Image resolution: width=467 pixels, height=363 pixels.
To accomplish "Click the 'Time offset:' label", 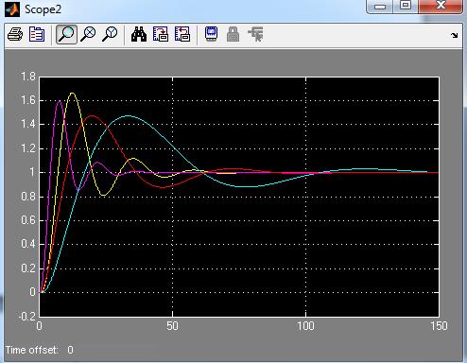I will 32,350.
